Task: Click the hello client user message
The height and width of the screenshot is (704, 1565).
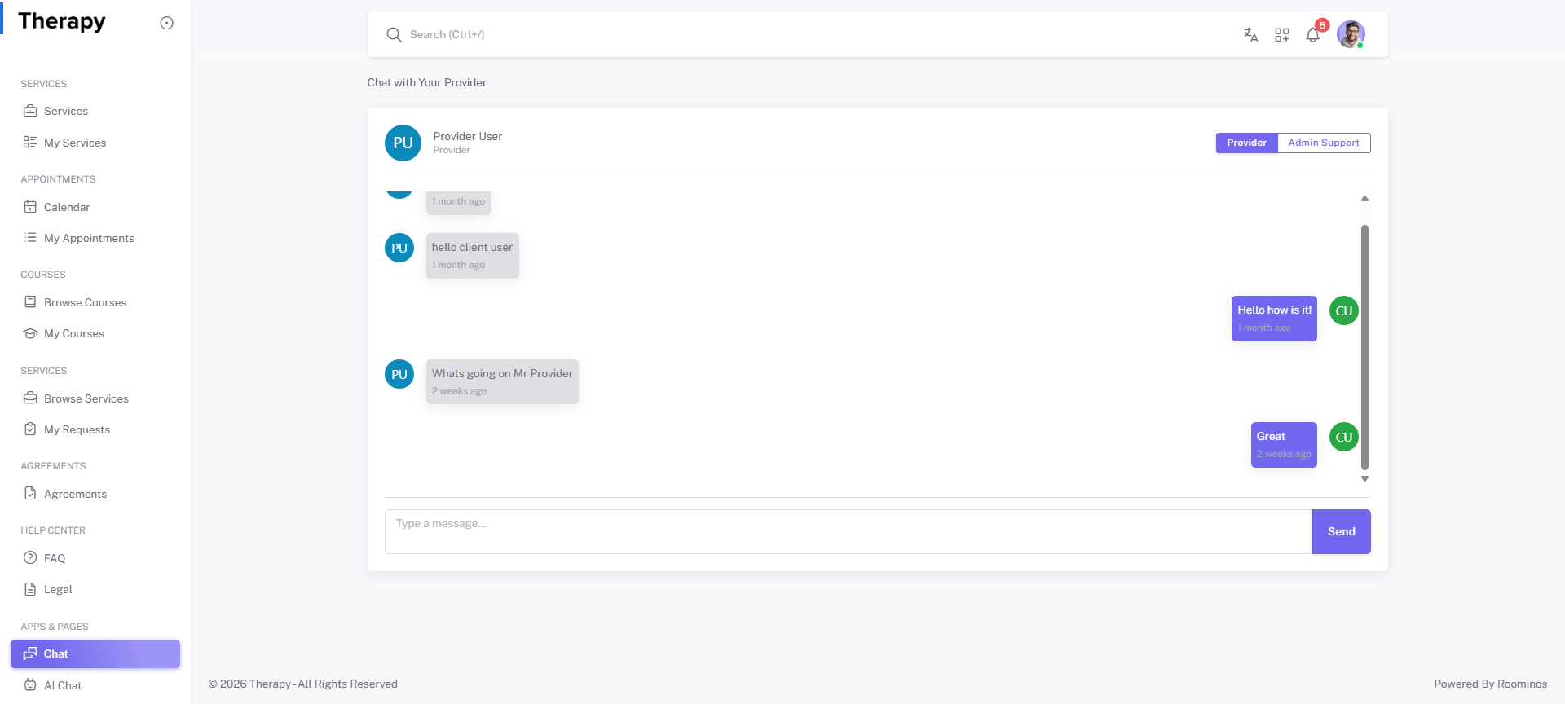Action: point(472,256)
